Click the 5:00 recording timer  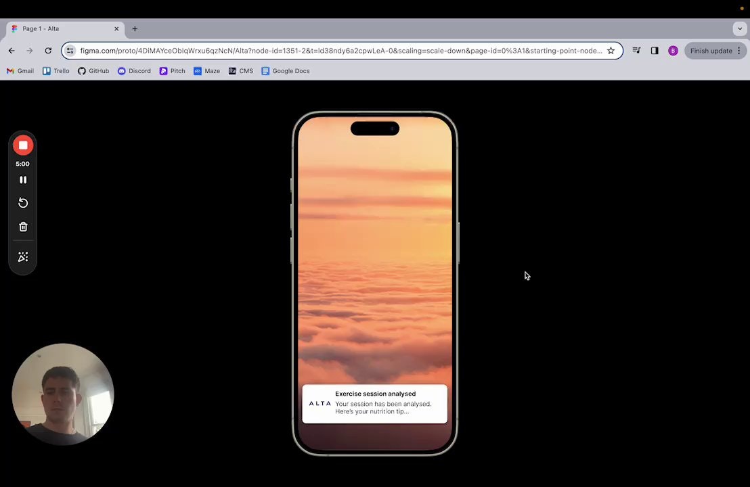pyautogui.click(x=22, y=164)
